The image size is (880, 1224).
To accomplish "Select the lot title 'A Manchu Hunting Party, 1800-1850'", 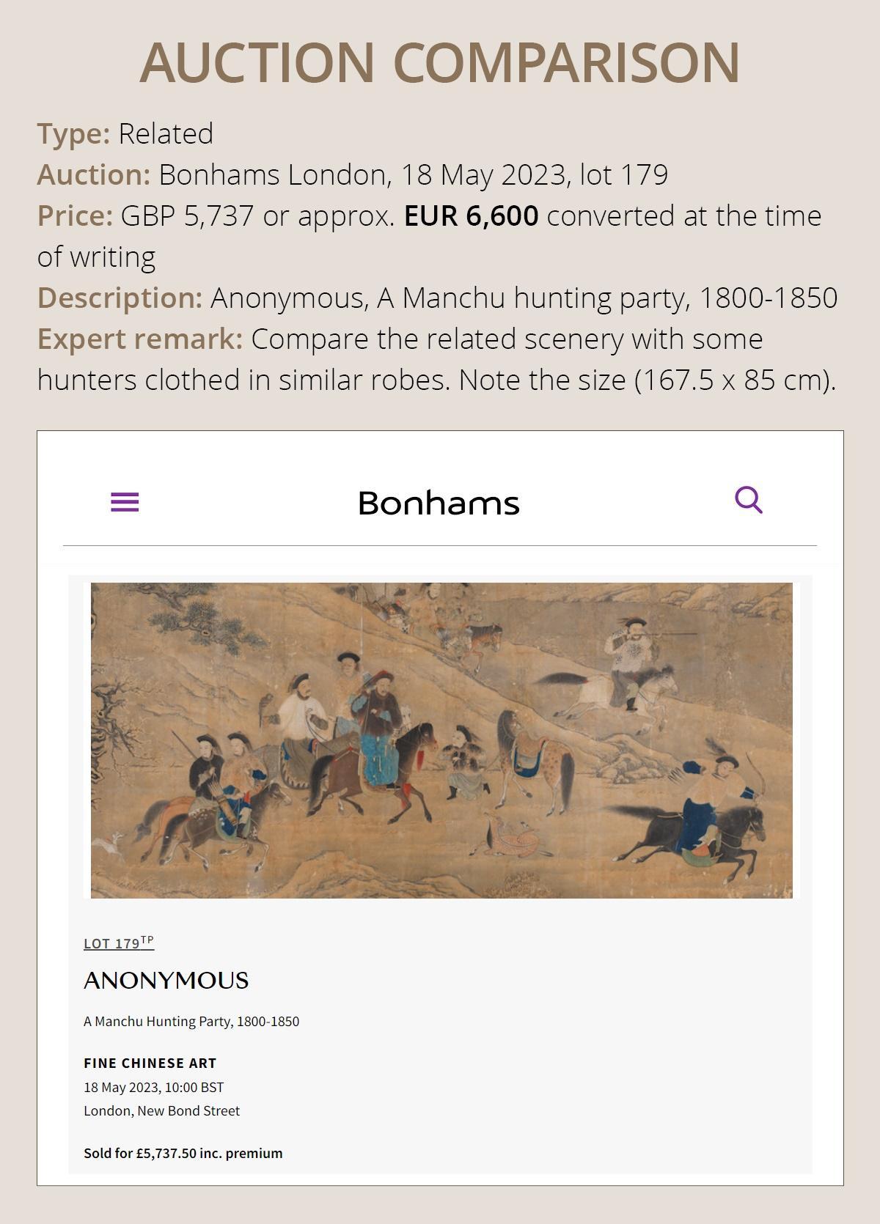I will [191, 1021].
